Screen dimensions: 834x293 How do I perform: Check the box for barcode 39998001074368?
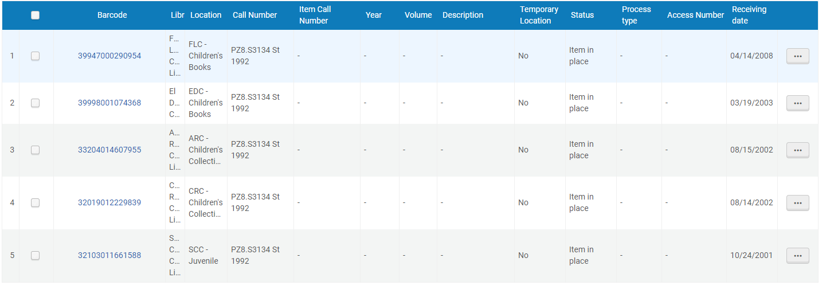point(35,103)
